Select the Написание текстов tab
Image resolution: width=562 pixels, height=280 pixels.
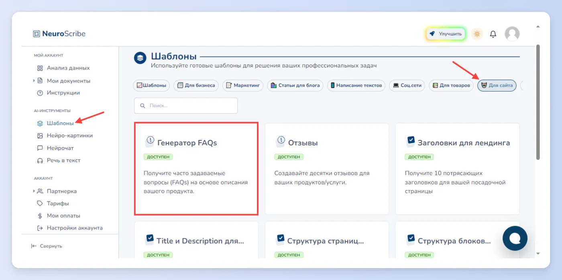(x=356, y=86)
